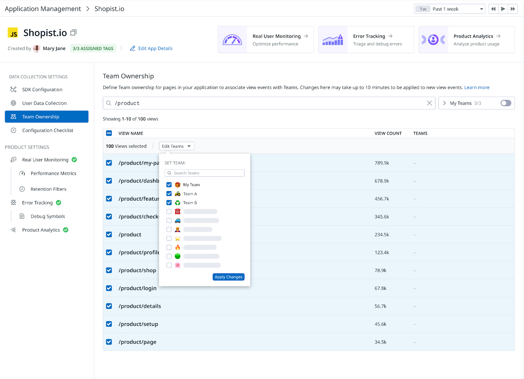Click the VIEW COUNT column header

pos(388,133)
